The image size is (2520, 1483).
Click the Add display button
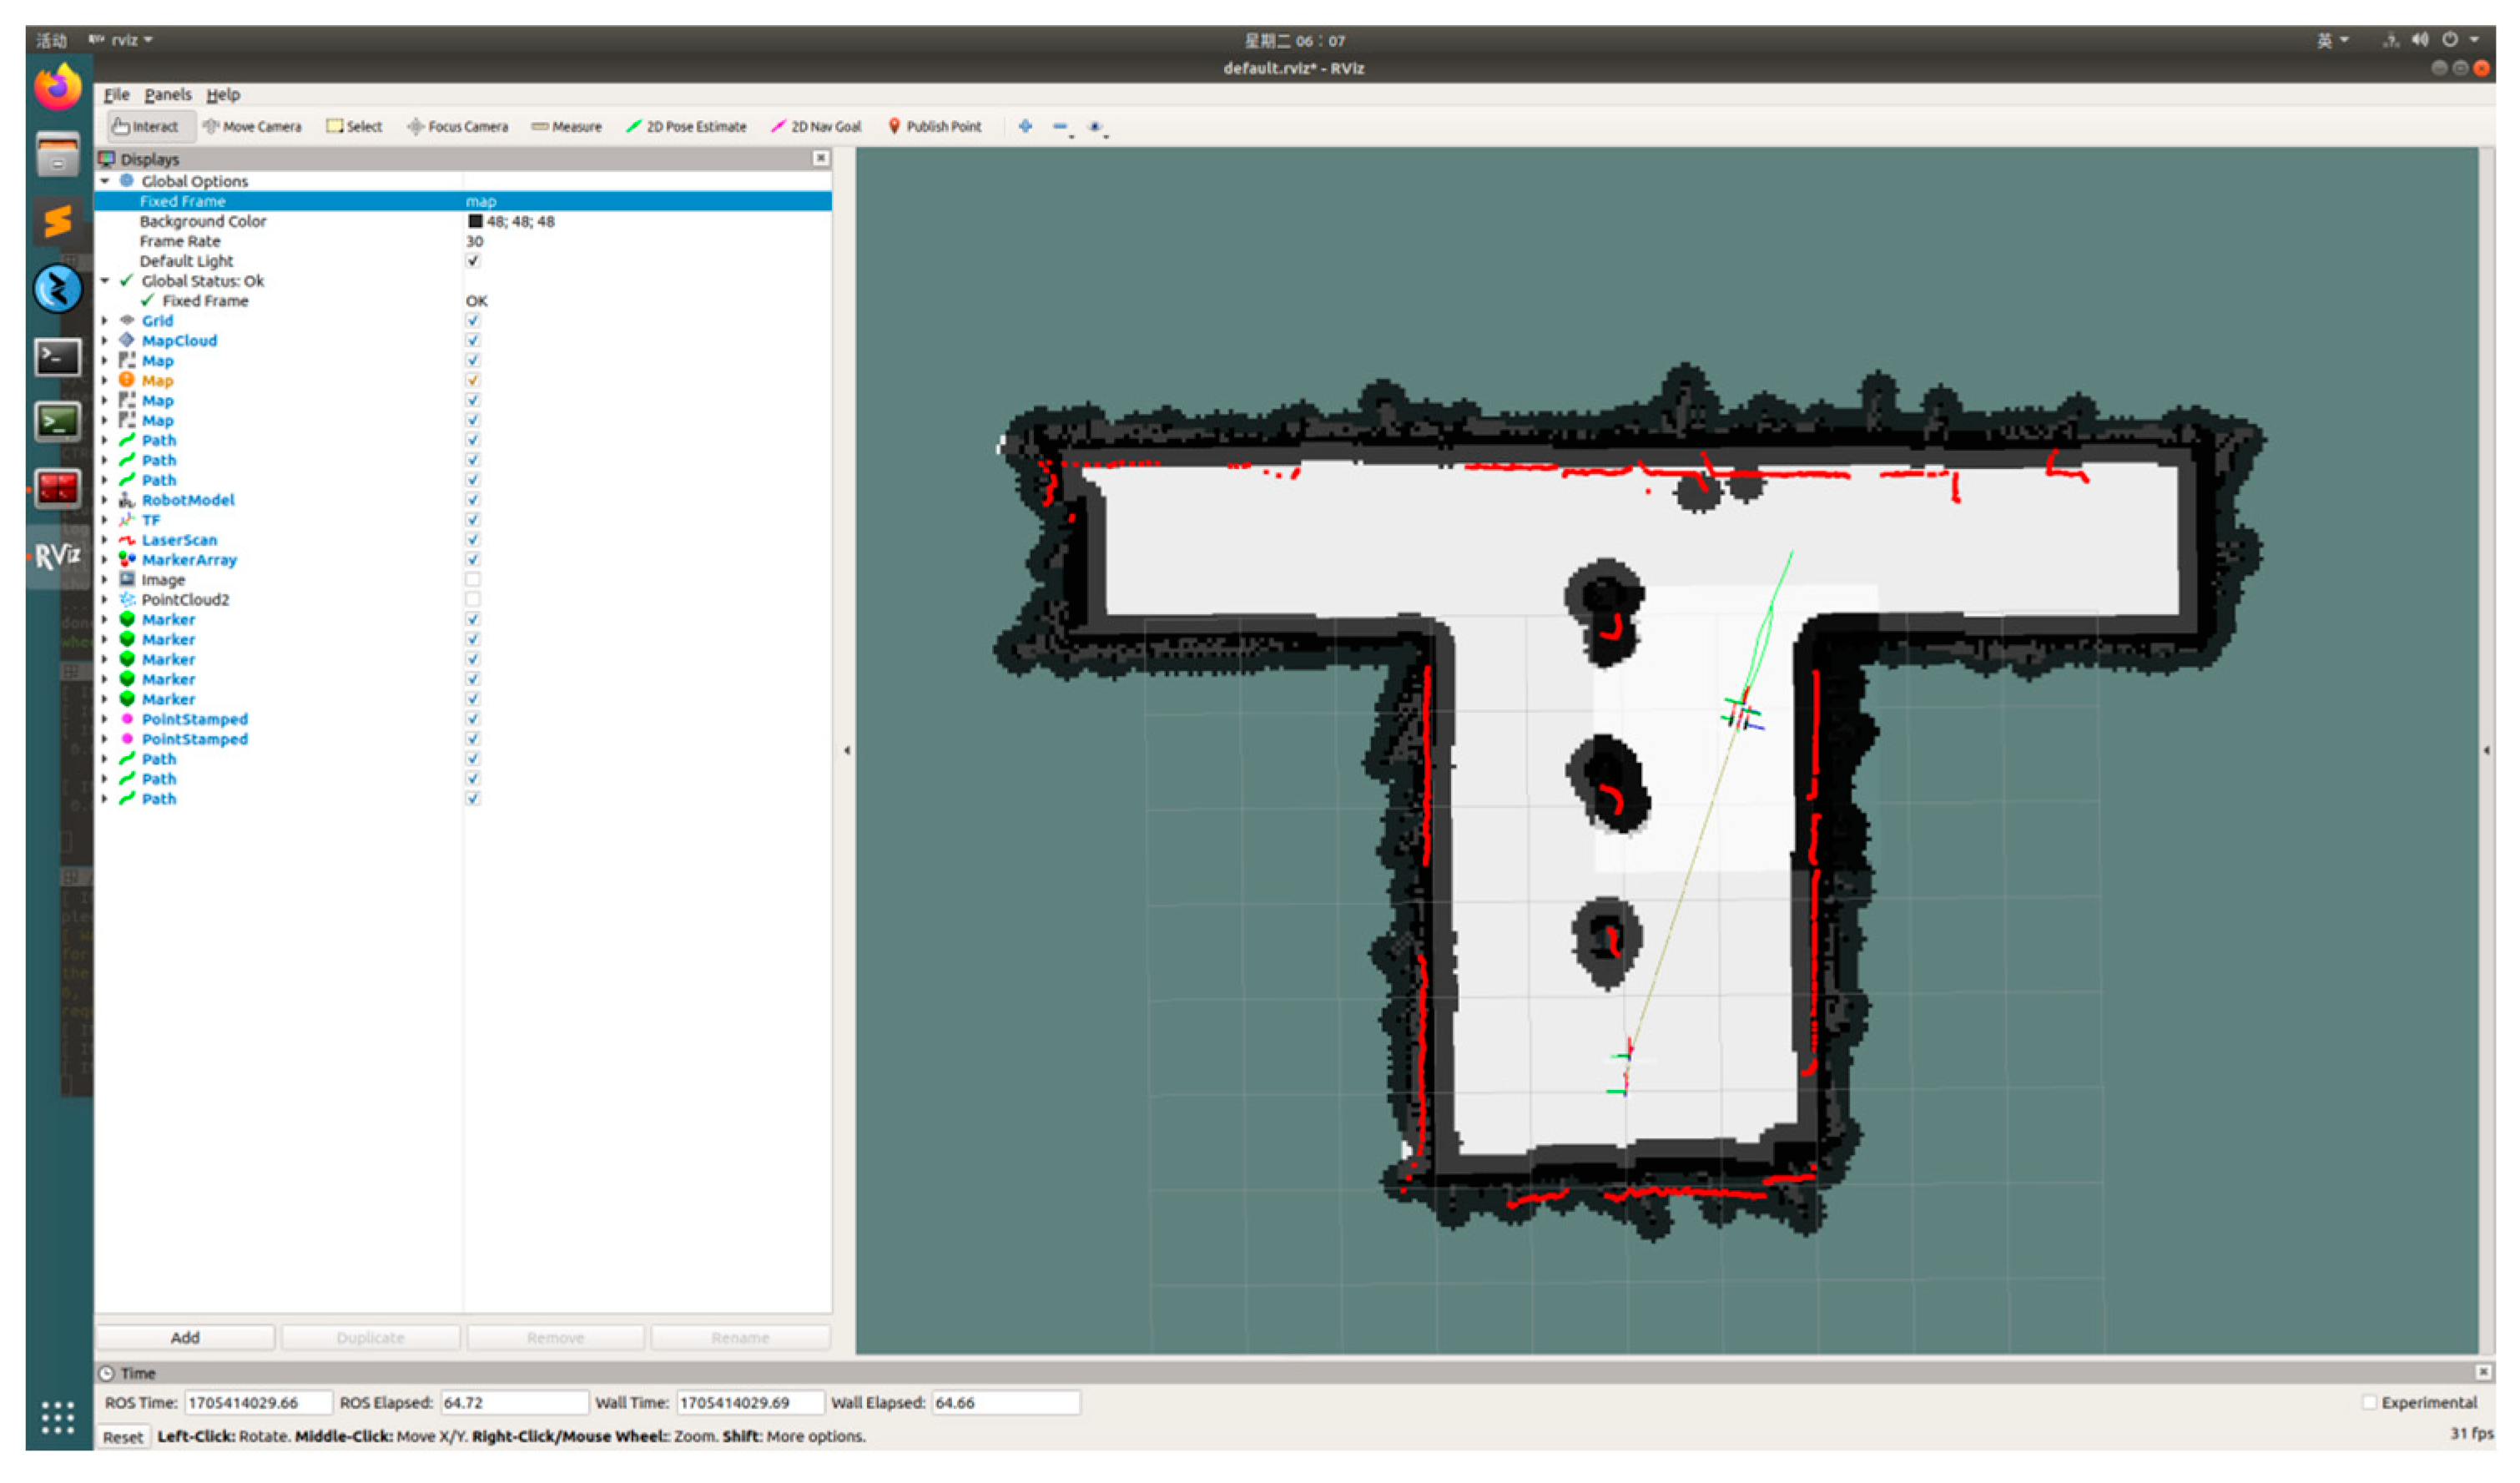[x=185, y=1338]
